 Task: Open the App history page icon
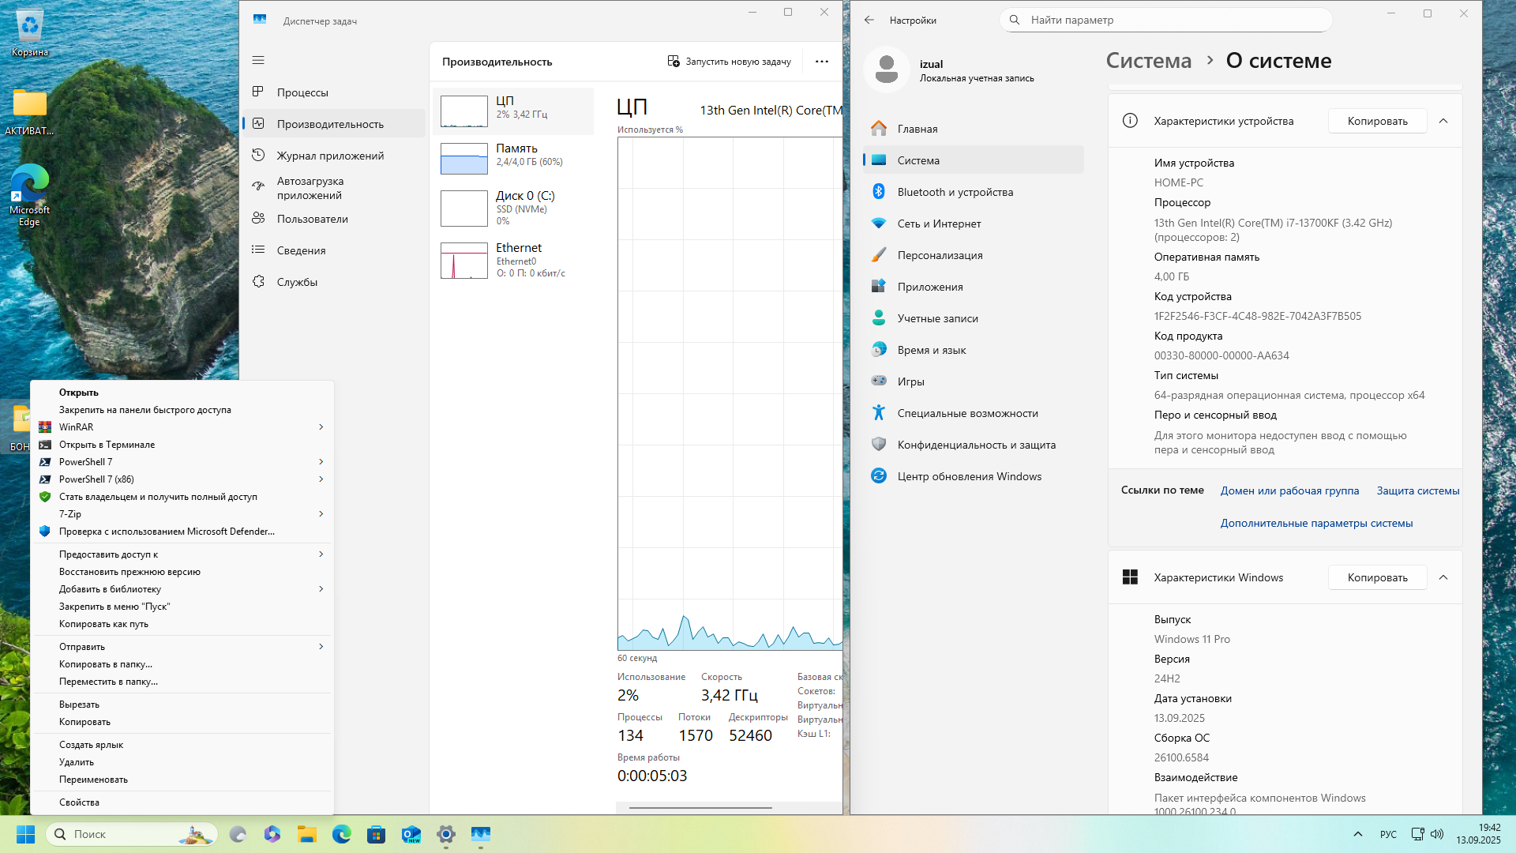point(258,156)
